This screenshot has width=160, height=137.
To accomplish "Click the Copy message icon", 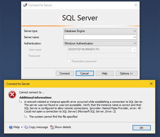I will [x=26, y=127].
